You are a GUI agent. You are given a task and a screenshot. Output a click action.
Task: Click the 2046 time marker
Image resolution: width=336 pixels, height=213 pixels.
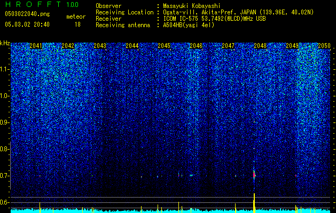click(x=196, y=46)
